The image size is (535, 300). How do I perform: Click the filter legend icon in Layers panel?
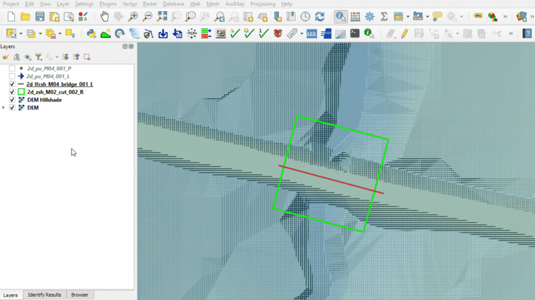[x=38, y=57]
